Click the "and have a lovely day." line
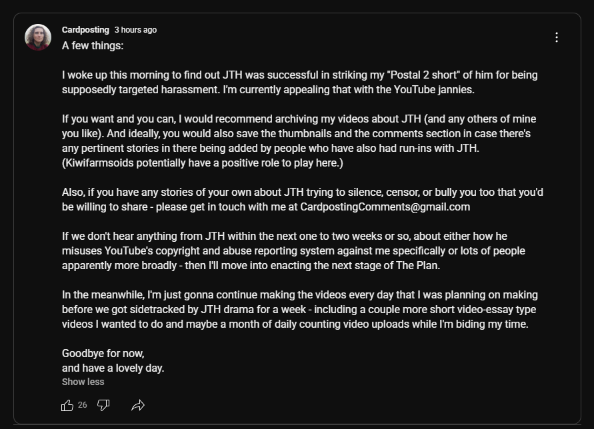This screenshot has width=594, height=429. point(113,368)
